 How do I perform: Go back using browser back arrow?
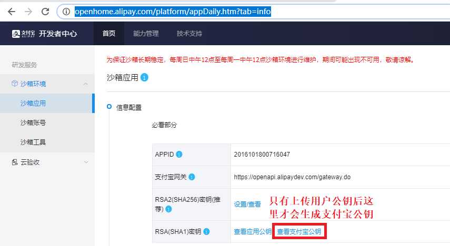(x=12, y=12)
